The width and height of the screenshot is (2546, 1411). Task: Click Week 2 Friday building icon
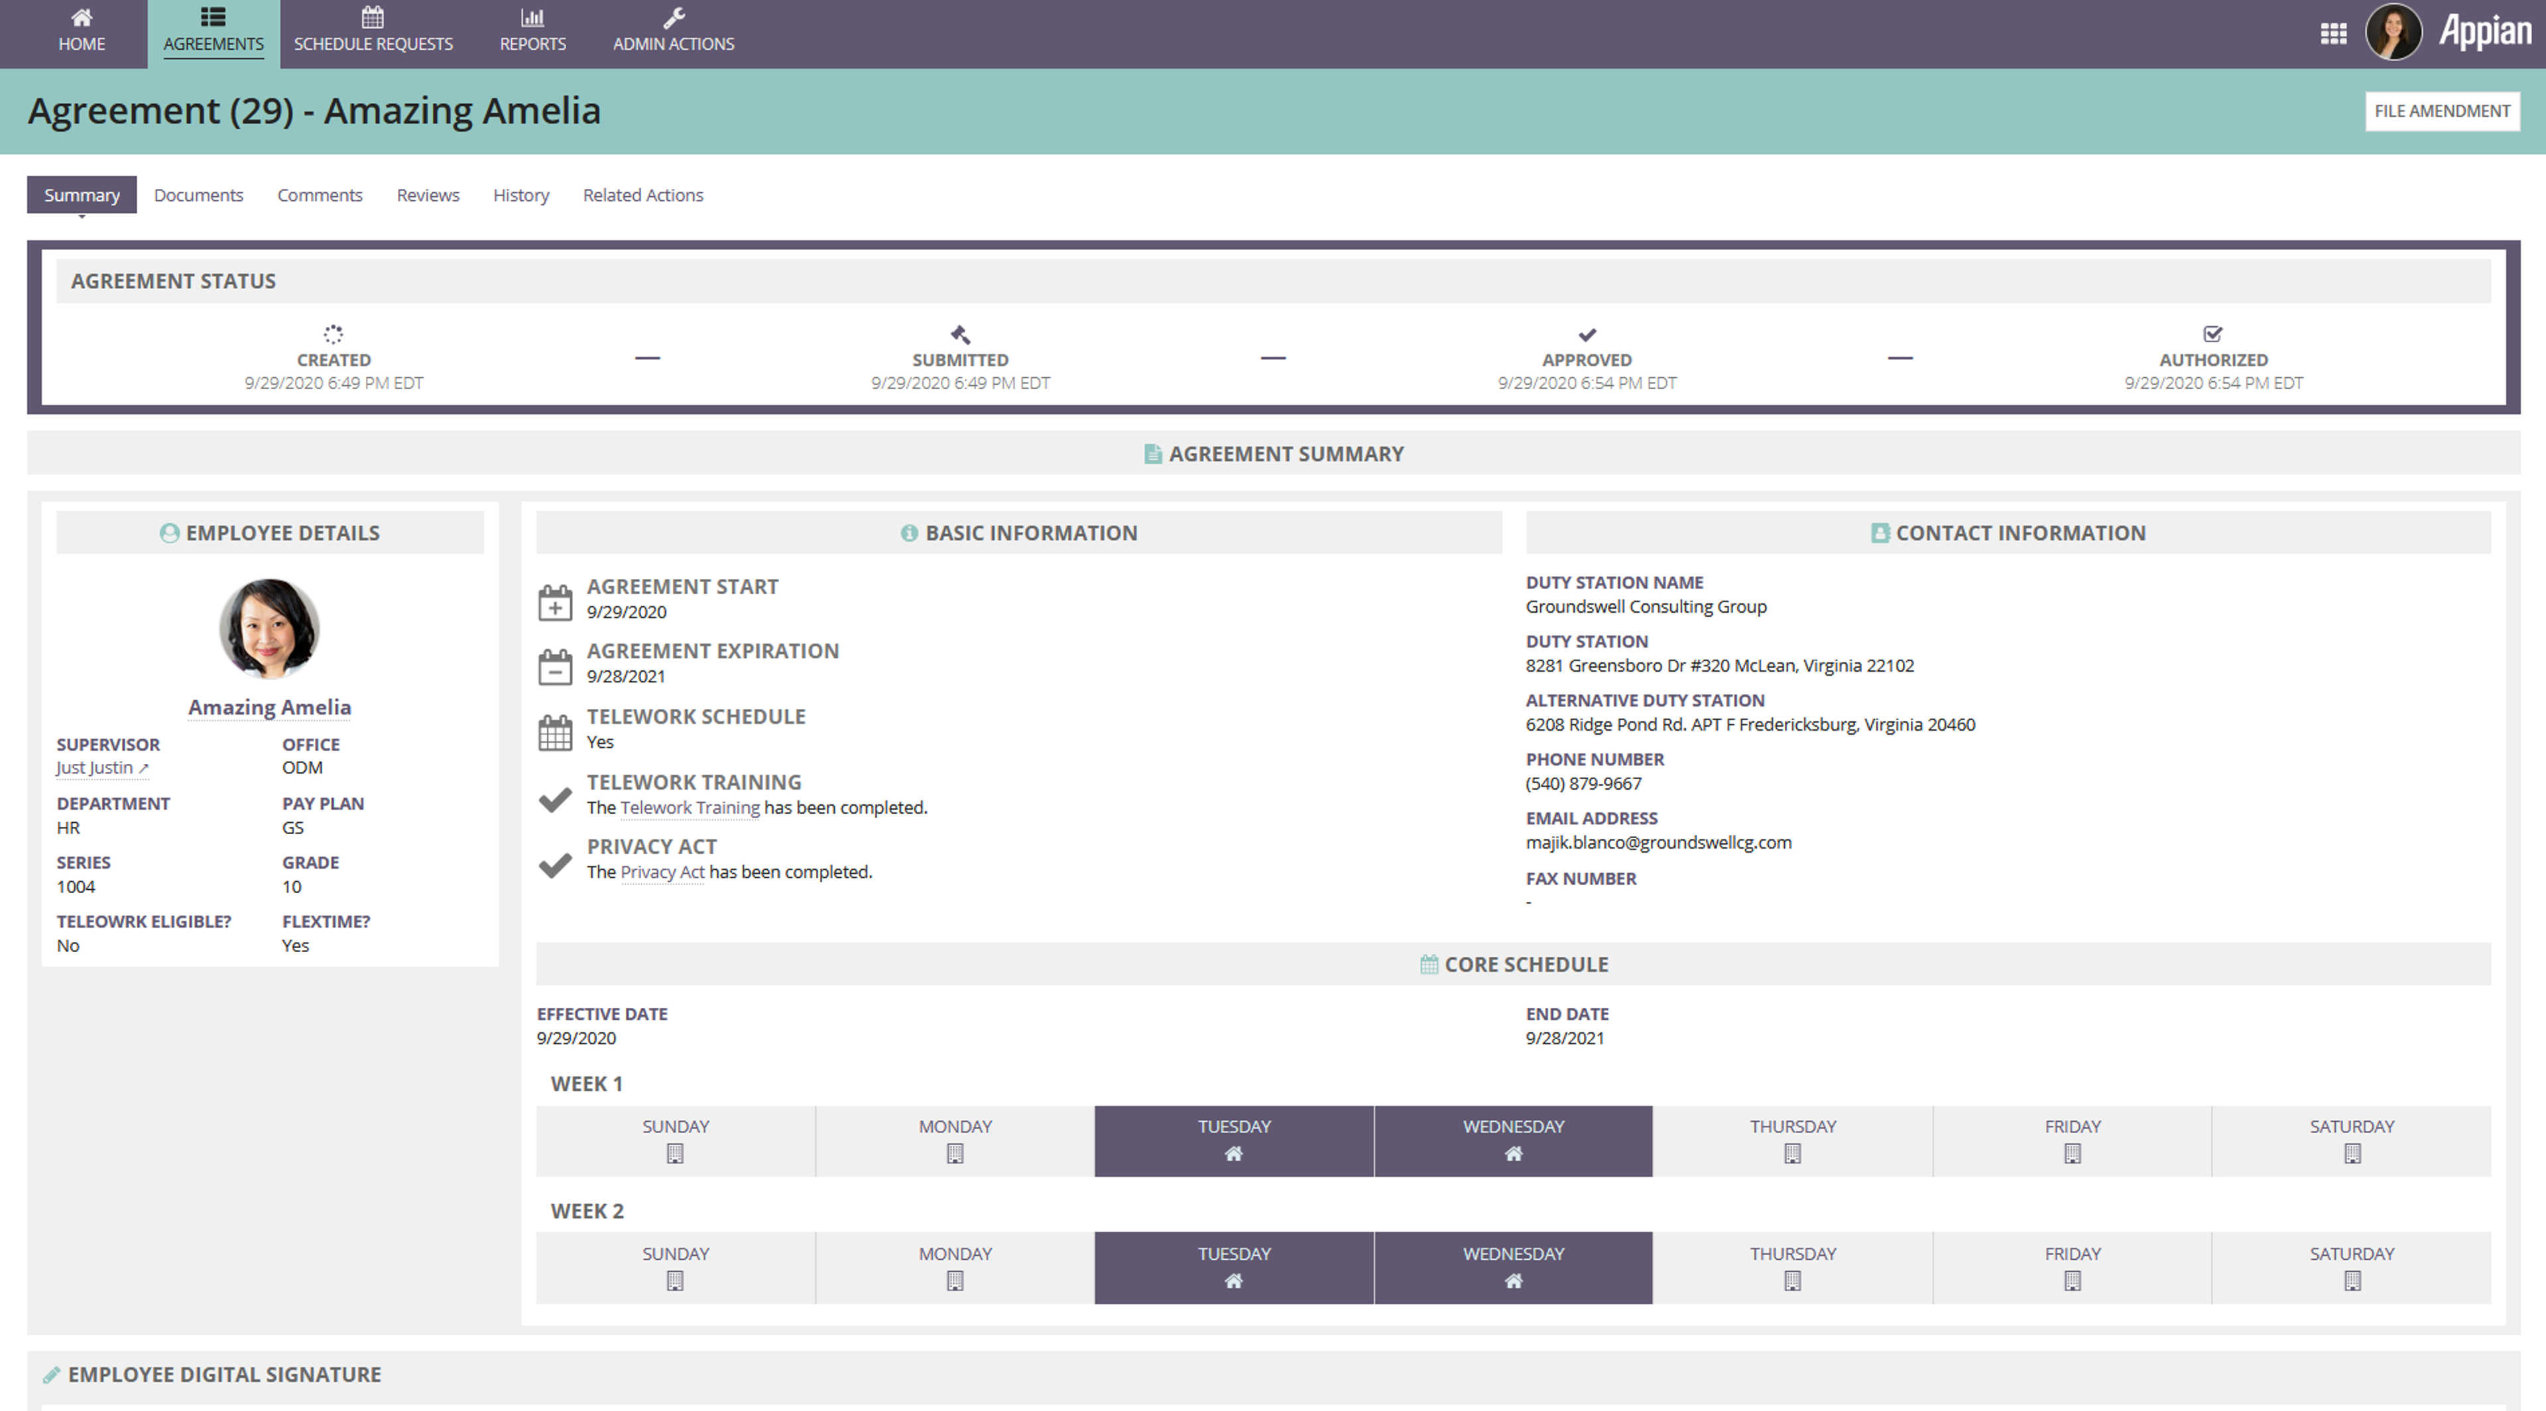pos(2071,1280)
